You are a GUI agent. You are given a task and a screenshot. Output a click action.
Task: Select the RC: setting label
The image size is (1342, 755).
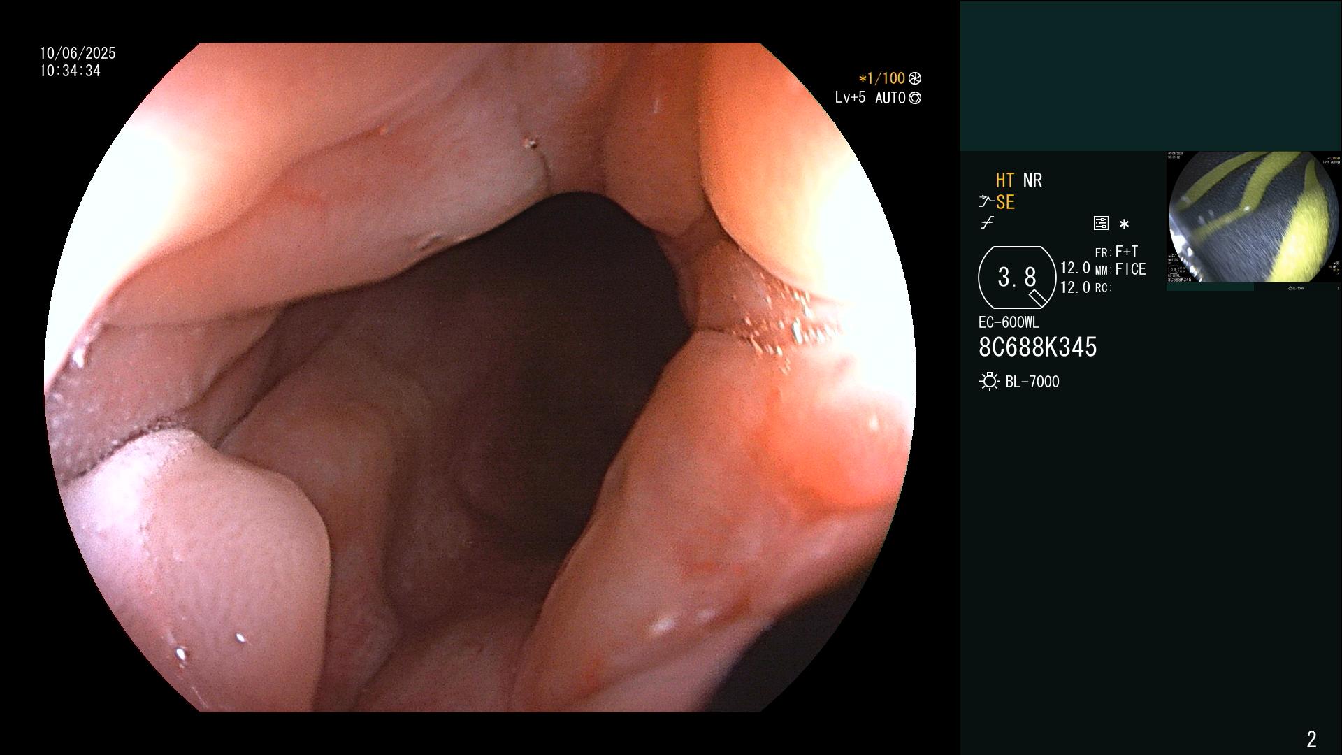tap(1104, 288)
